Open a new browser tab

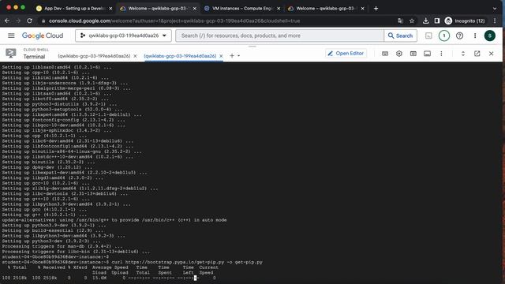coord(376,9)
